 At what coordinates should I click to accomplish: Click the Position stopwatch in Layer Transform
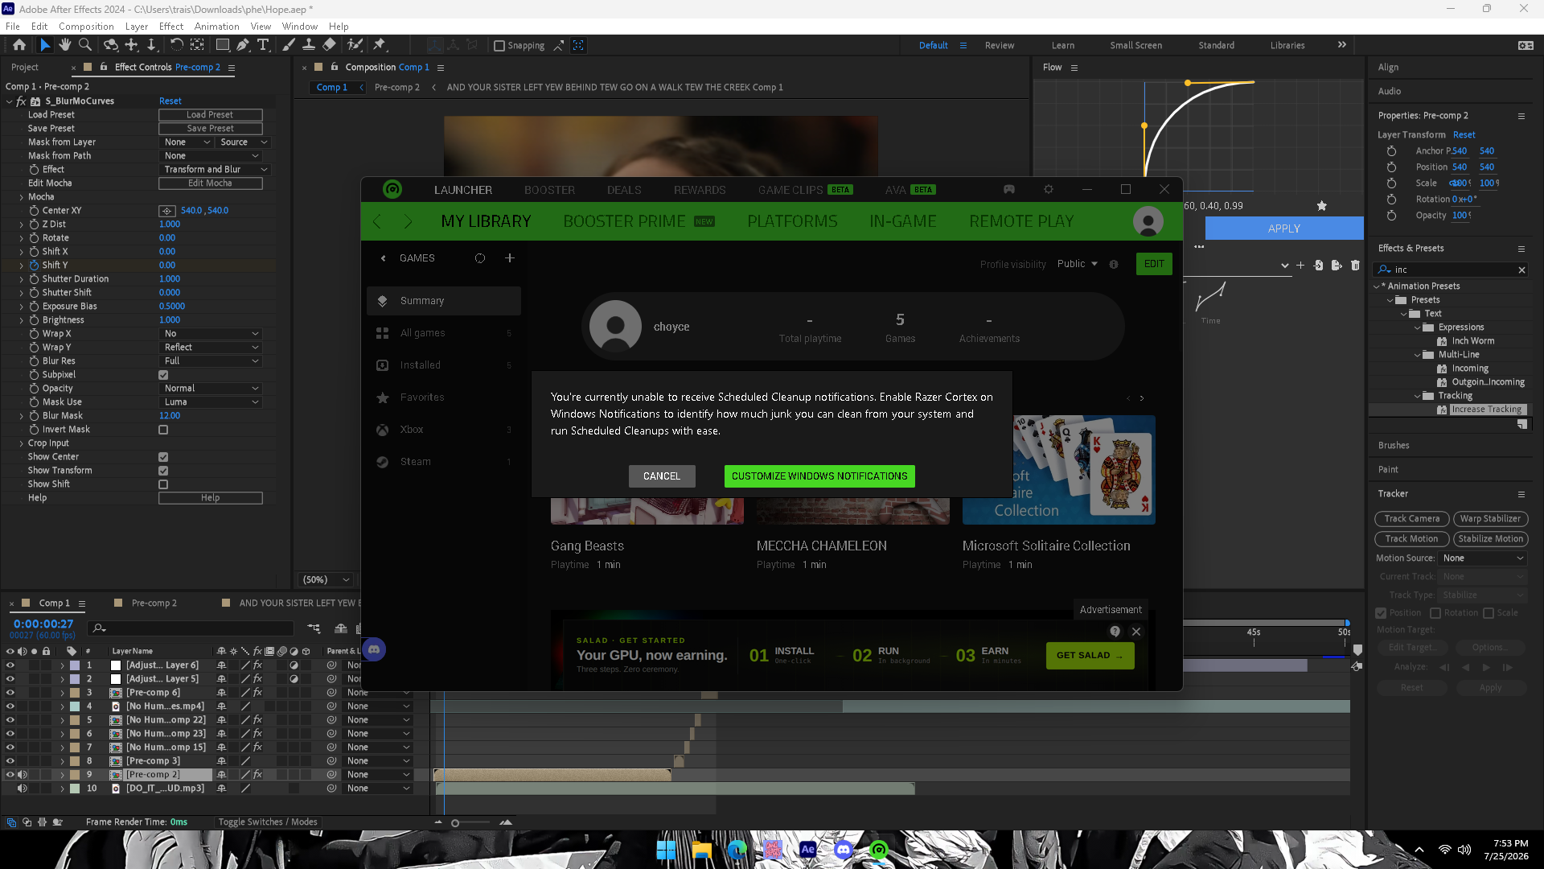(x=1391, y=167)
